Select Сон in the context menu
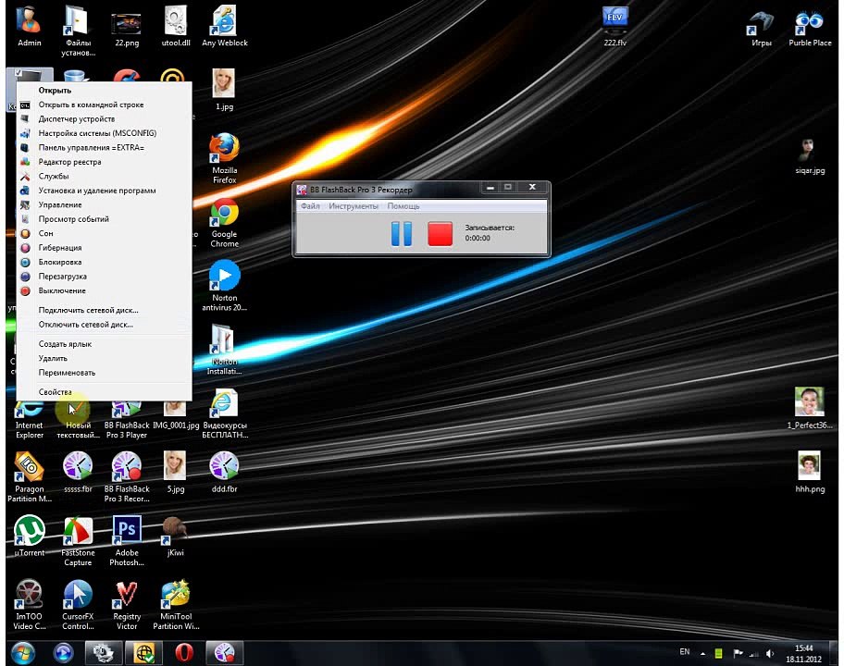This screenshot has width=844, height=666. [x=104, y=233]
